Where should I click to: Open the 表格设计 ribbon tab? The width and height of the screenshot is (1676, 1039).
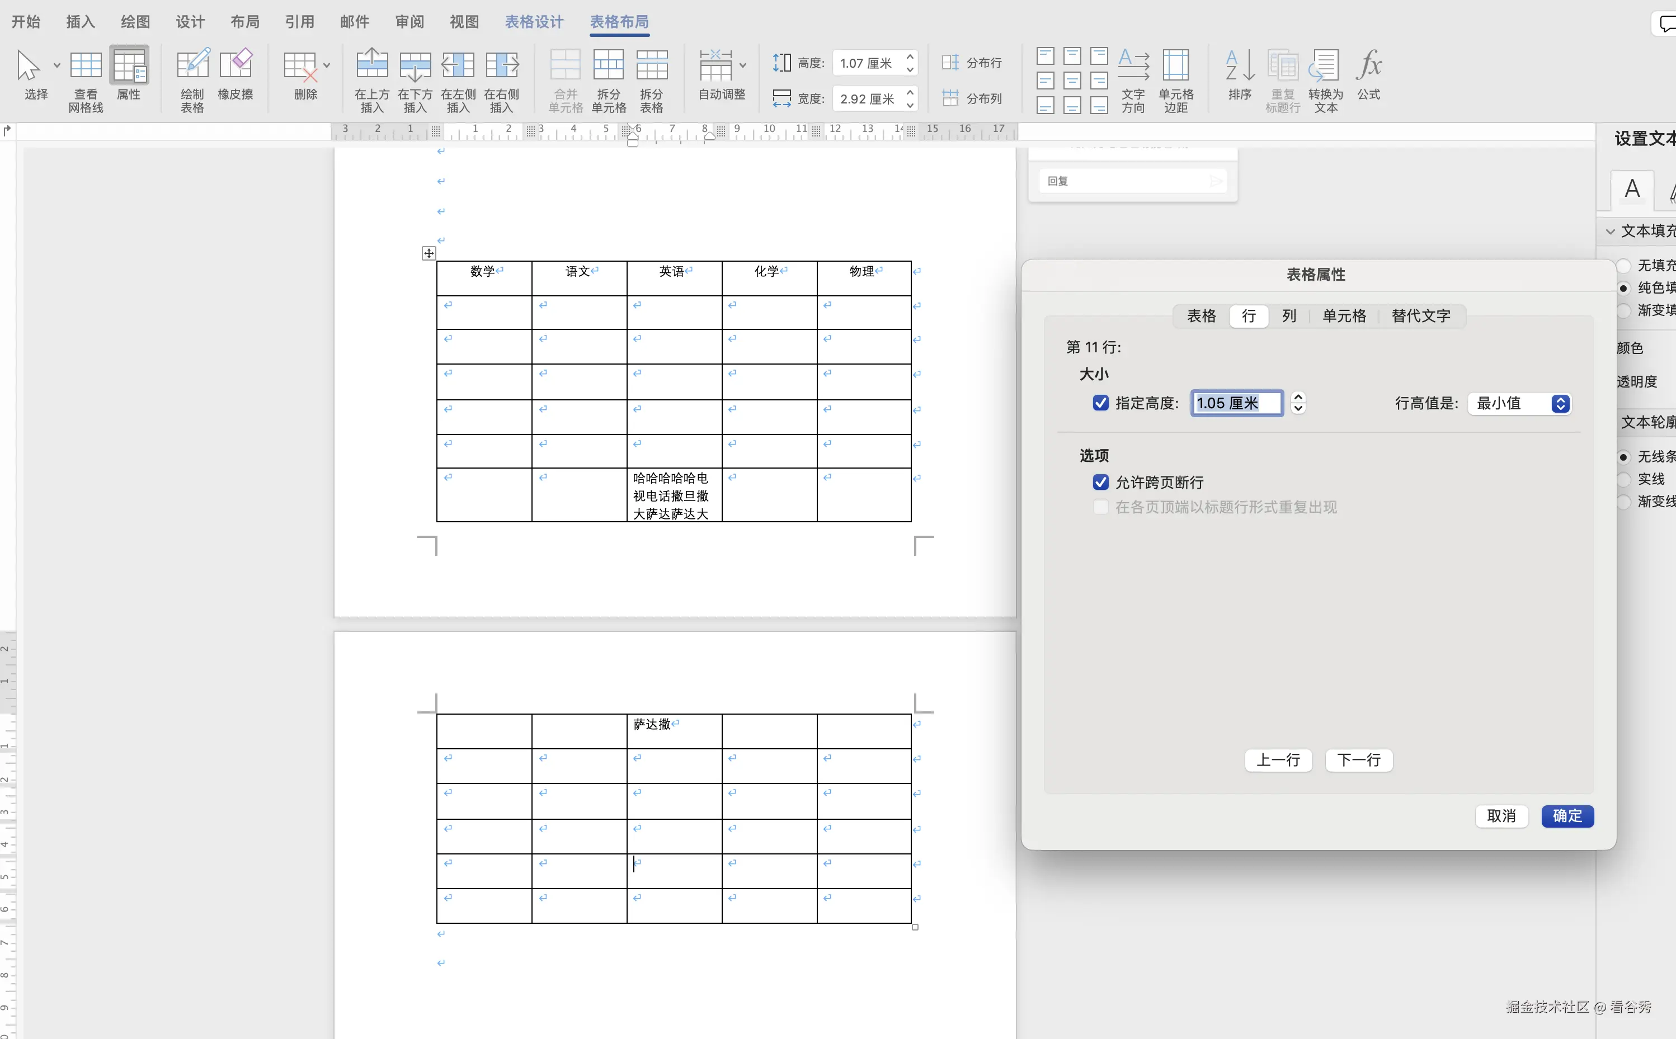point(534,22)
